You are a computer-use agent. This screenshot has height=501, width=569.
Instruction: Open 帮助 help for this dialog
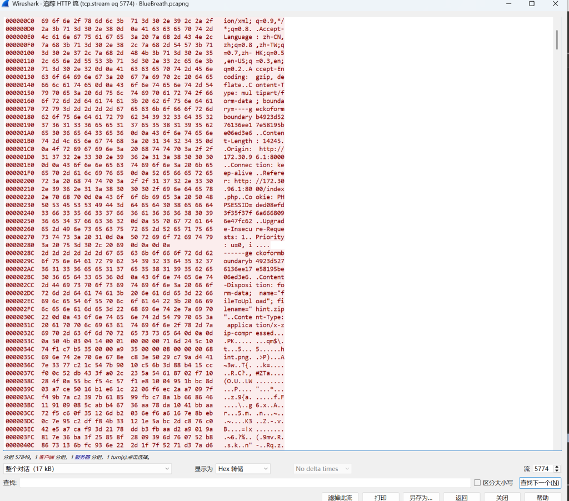point(542,497)
